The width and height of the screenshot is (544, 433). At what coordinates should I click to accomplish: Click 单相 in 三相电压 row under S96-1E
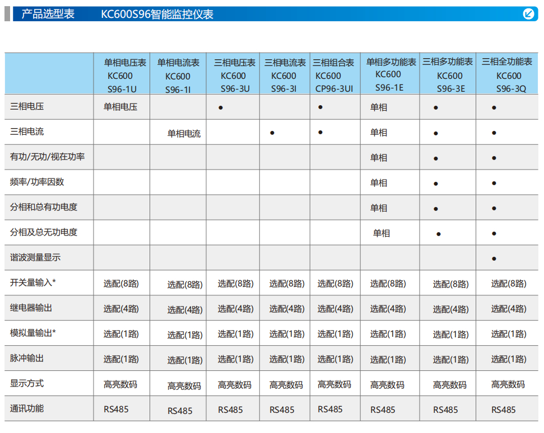[x=379, y=107]
